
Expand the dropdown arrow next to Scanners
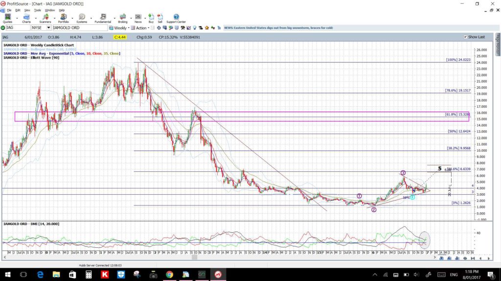[x=54, y=19]
